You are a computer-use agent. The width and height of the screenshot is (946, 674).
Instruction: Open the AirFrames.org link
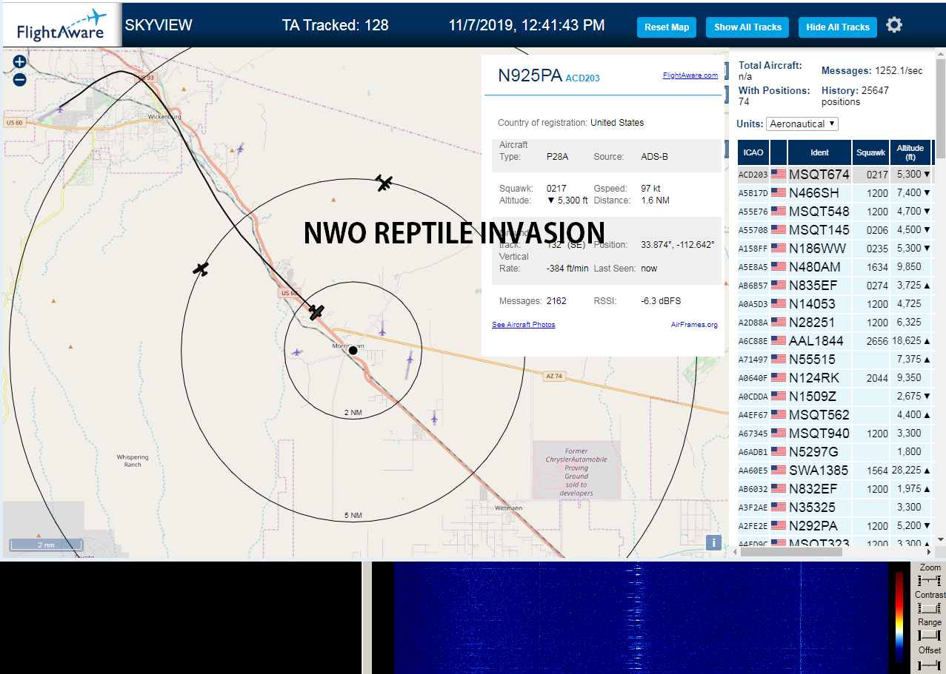[x=694, y=325]
